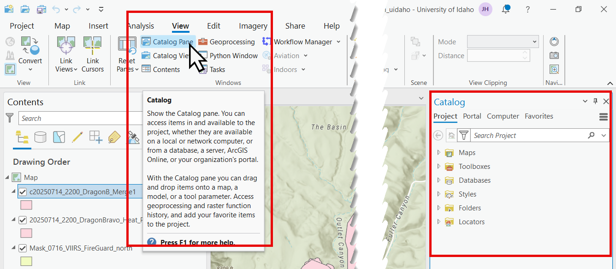The width and height of the screenshot is (616, 269).
Task: Click pink symbol swatch under 20250714_2200_DragonBravo_Heat layer
Action: click(x=26, y=233)
